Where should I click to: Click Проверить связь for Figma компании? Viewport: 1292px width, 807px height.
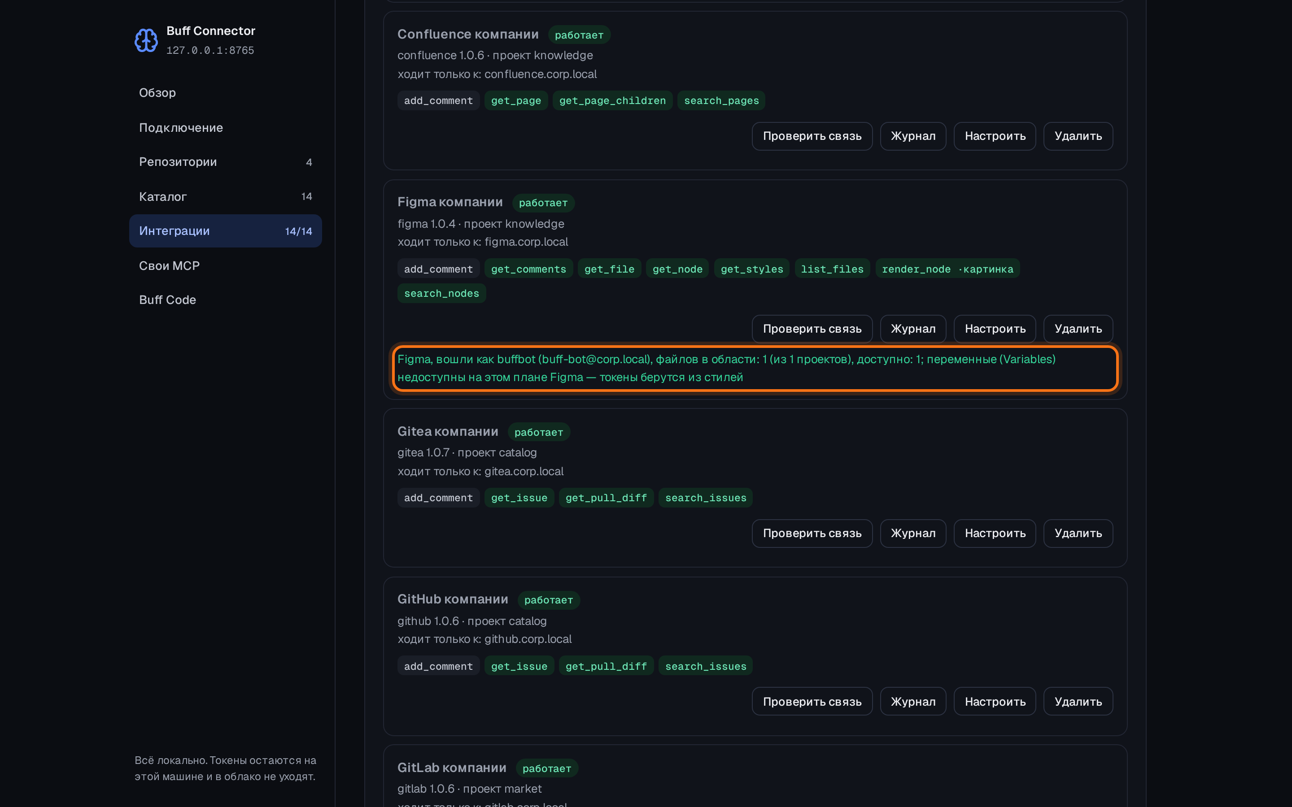coord(812,329)
